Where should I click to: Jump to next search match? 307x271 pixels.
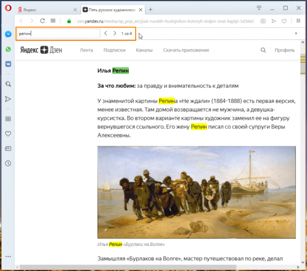click(x=115, y=33)
